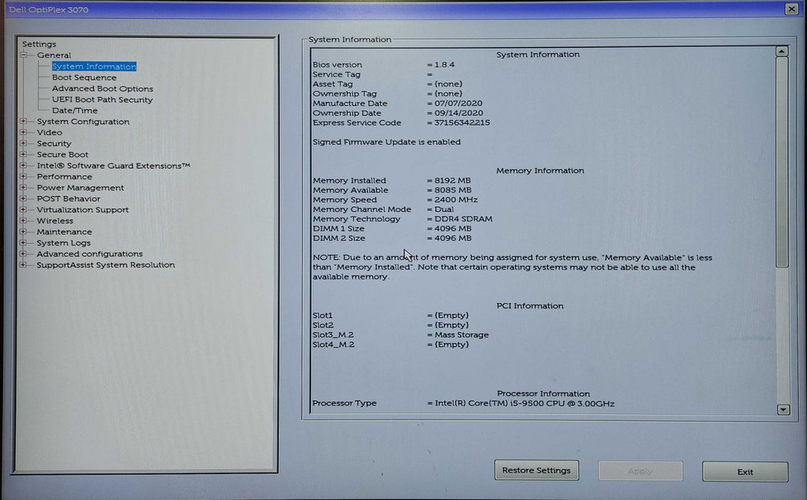Expand SupportAssist System Resolution node
Screen dimensions: 807x500
(x=23, y=264)
